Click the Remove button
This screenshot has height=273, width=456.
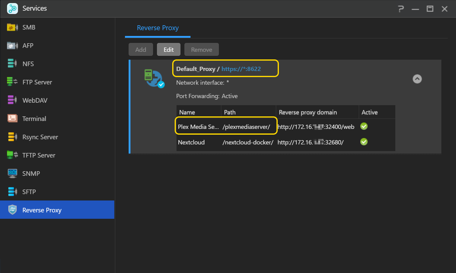tap(201, 49)
